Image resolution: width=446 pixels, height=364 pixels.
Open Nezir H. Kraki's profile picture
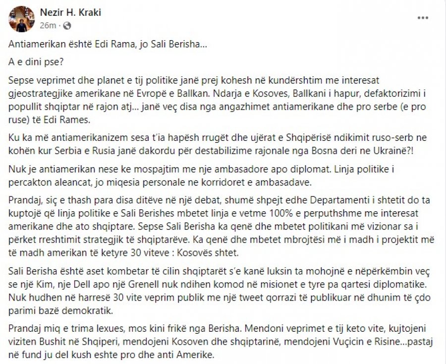[x=22, y=19]
